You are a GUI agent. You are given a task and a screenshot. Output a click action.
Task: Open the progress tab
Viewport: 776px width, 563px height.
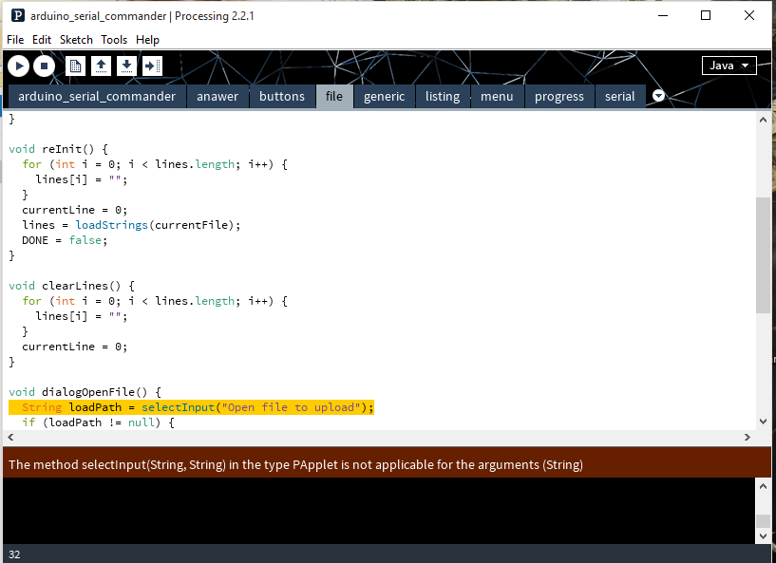click(558, 96)
